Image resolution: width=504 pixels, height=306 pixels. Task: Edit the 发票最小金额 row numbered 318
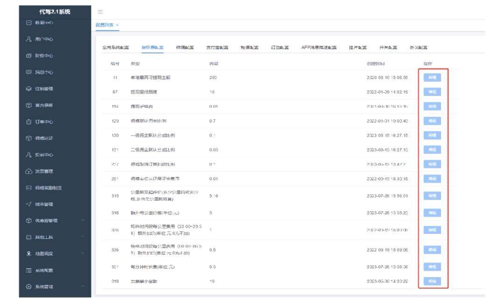click(x=432, y=281)
